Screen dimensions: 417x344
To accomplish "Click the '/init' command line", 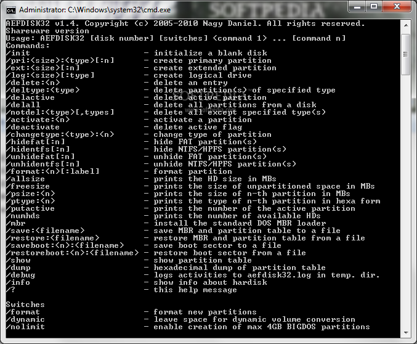I will pos(18,53).
